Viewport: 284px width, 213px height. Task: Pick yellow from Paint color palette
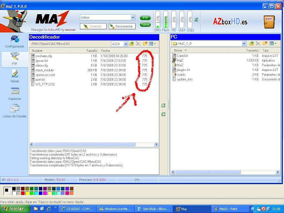27,193
